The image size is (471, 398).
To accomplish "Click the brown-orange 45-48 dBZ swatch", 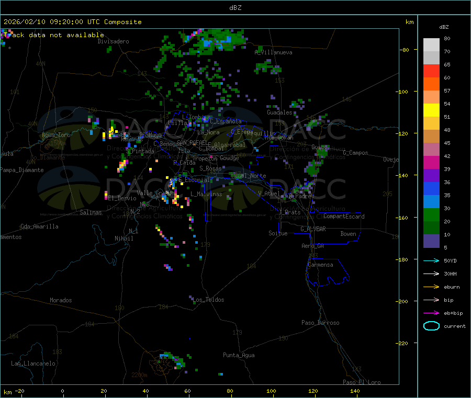I will [431, 137].
